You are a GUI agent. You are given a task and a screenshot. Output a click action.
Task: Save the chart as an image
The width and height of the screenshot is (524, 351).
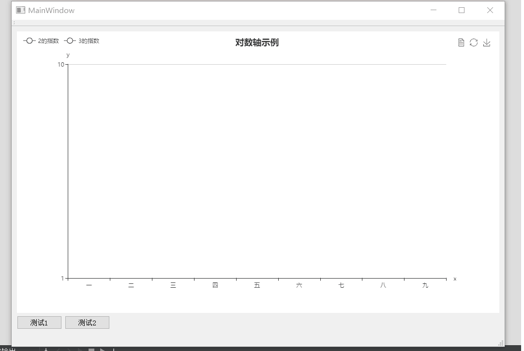point(487,42)
